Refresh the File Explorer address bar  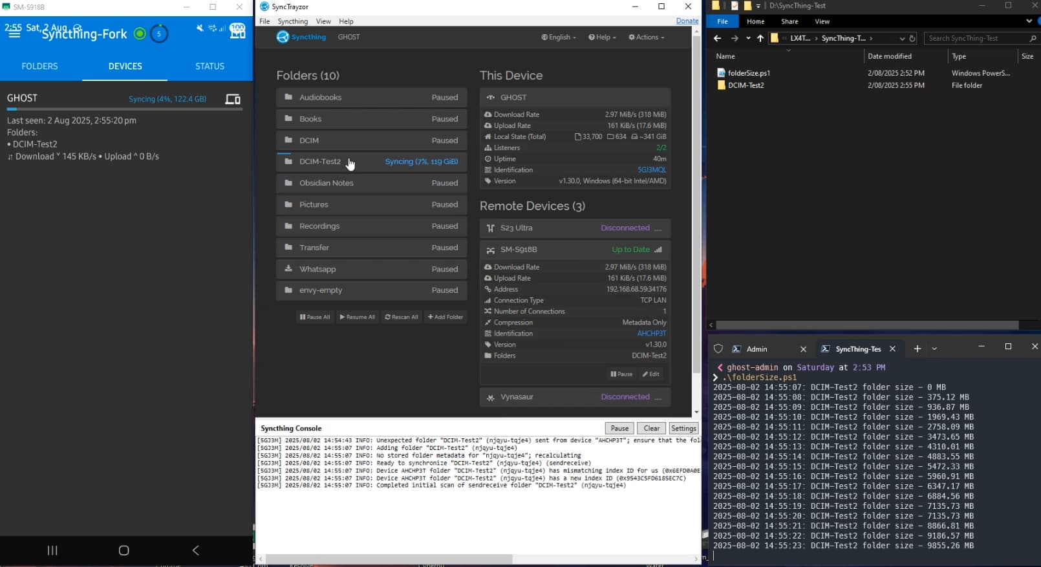pyautogui.click(x=912, y=38)
